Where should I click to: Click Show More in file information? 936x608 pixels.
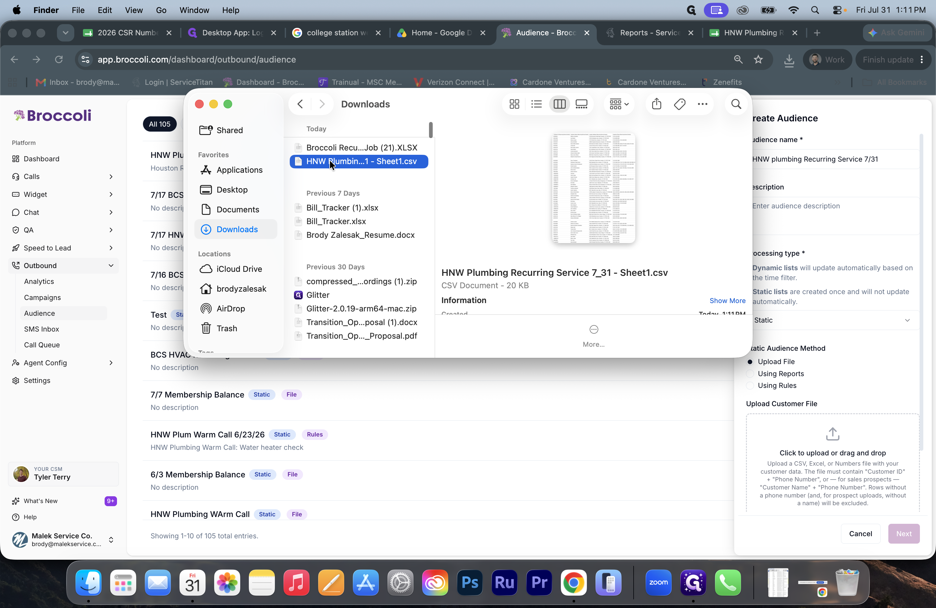click(x=727, y=301)
